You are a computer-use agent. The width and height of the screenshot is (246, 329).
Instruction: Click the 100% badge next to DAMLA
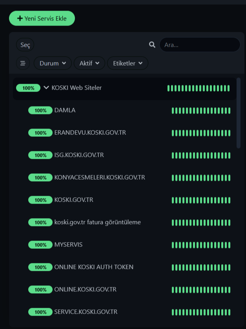(x=40, y=111)
